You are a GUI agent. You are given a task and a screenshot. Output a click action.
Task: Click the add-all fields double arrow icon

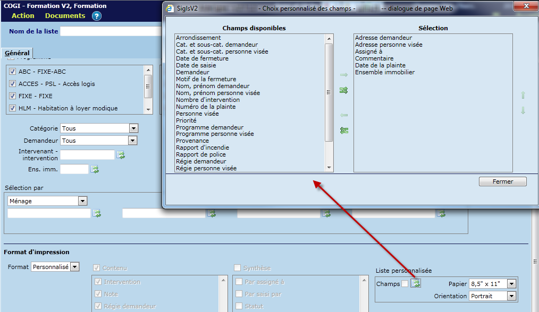coord(343,91)
